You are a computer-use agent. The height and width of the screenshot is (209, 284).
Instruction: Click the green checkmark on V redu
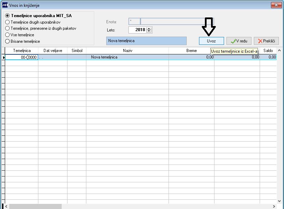[233, 41]
